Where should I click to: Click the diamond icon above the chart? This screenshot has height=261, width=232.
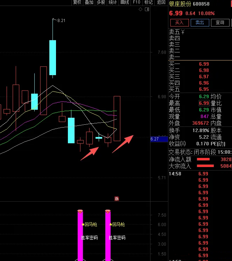pos(141,9)
